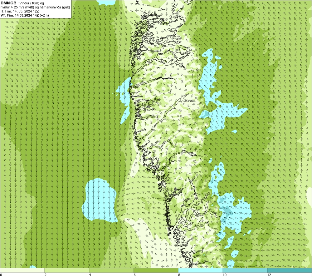Image resolution: width=312 pixels, height=277 pixels.
Task: Click the '12' label on the wind scale
Action: [269, 275]
